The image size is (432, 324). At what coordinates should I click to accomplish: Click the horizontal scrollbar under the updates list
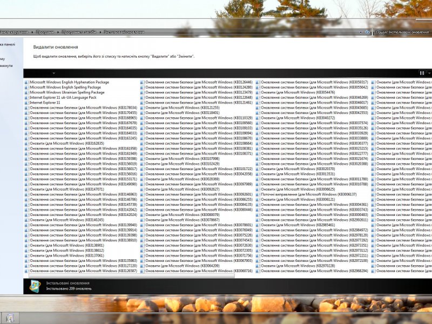(x=132, y=275)
